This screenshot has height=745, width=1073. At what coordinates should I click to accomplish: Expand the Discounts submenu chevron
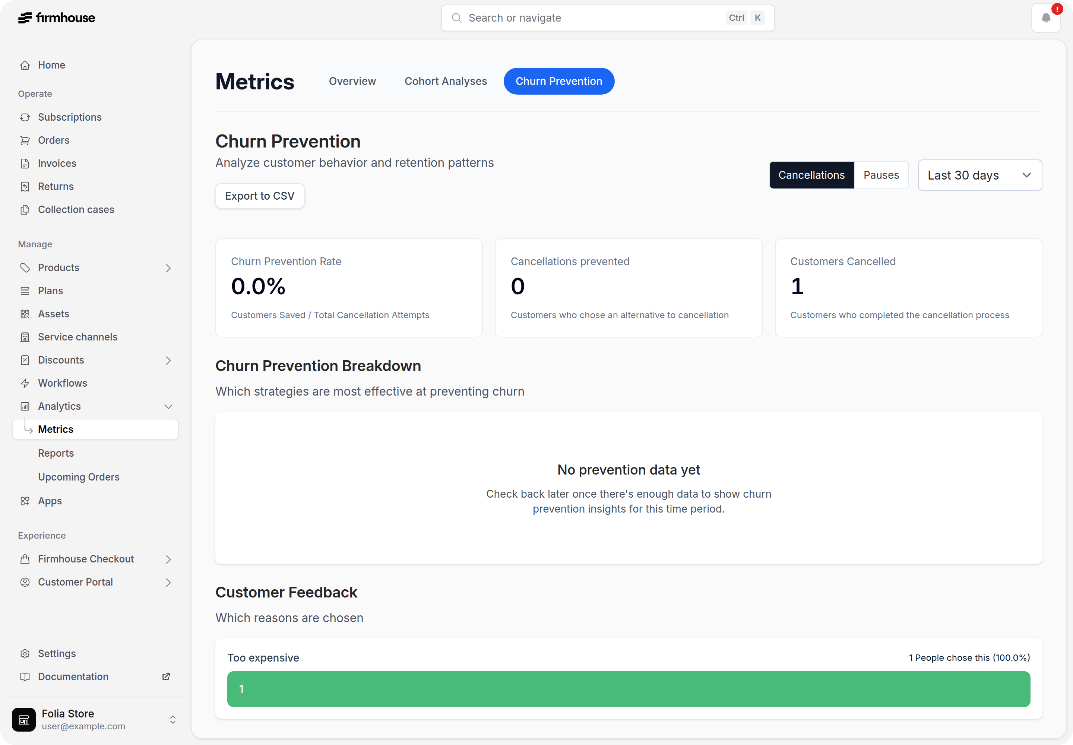tap(168, 360)
